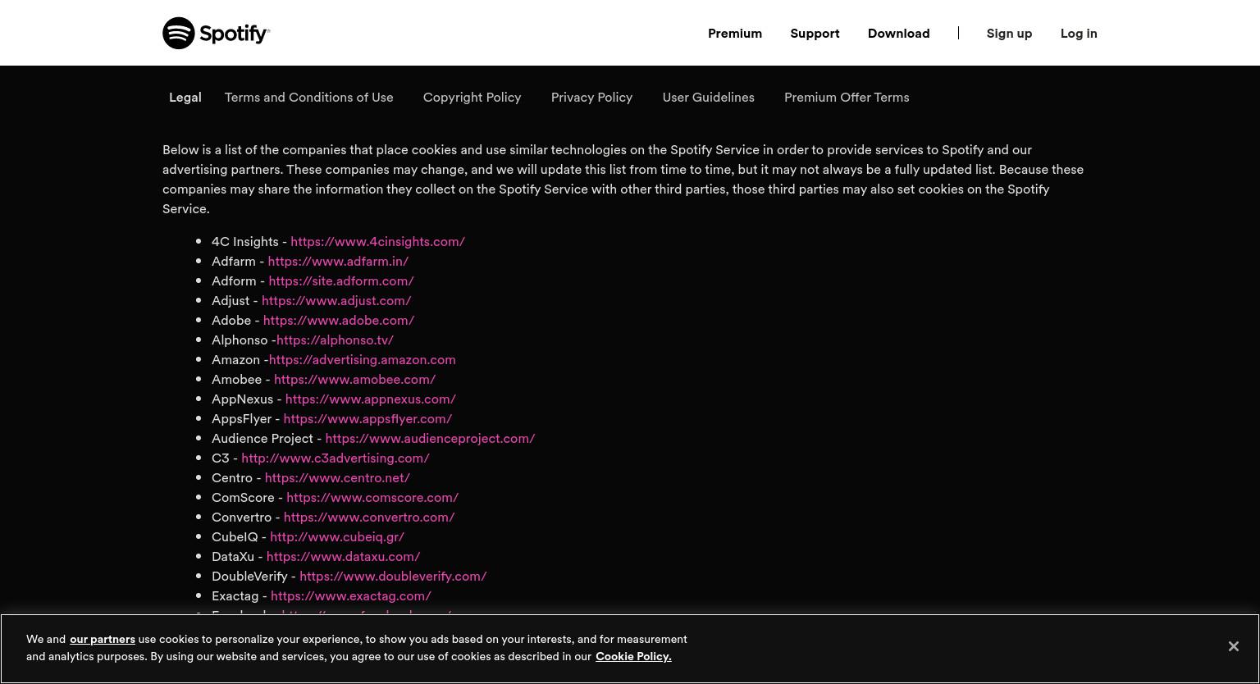Open Premium Offer Terms

point(847,97)
